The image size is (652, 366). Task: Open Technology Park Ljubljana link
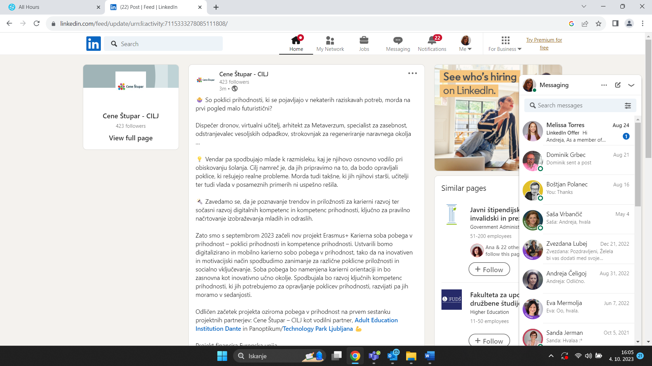pos(318,329)
